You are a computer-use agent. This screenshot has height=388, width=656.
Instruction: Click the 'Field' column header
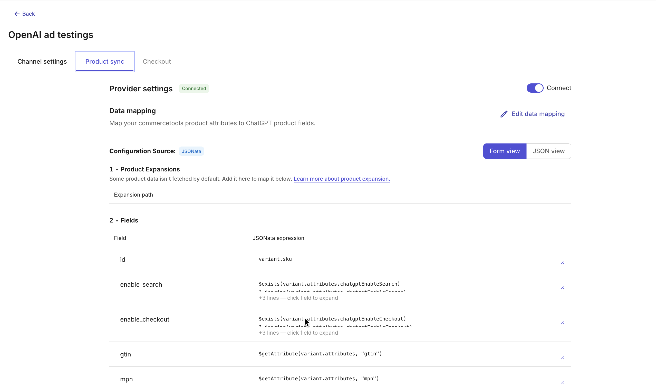pyautogui.click(x=120, y=238)
